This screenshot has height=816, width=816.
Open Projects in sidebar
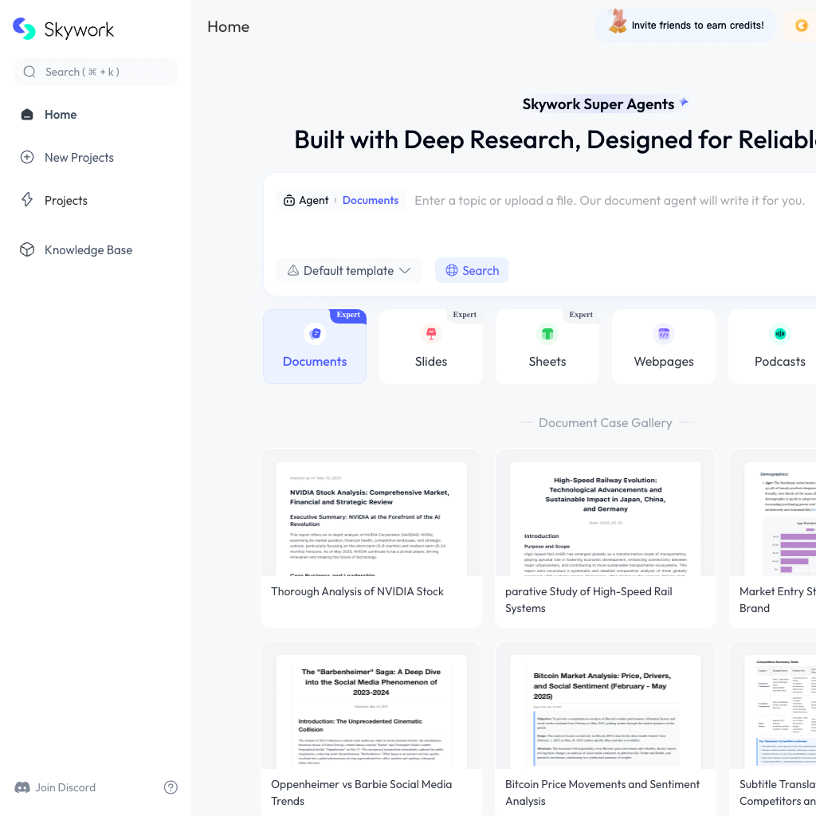pyautogui.click(x=66, y=201)
